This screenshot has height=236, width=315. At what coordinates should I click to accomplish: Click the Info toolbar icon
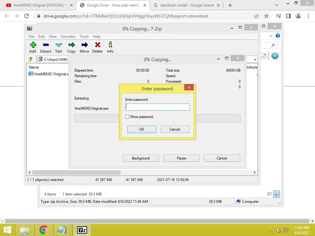point(110,44)
